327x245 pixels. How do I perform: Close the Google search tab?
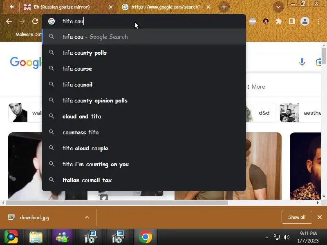pyautogui.click(x=208, y=7)
